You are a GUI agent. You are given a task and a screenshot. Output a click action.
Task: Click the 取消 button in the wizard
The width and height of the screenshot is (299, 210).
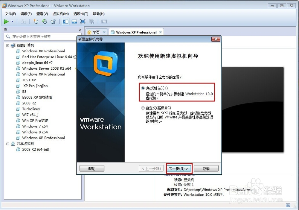click(x=206, y=169)
